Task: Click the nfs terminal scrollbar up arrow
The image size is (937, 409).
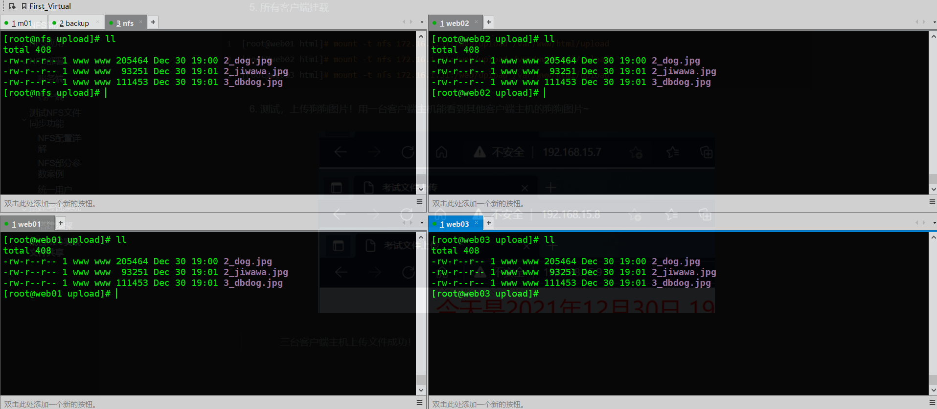Action: click(x=421, y=36)
